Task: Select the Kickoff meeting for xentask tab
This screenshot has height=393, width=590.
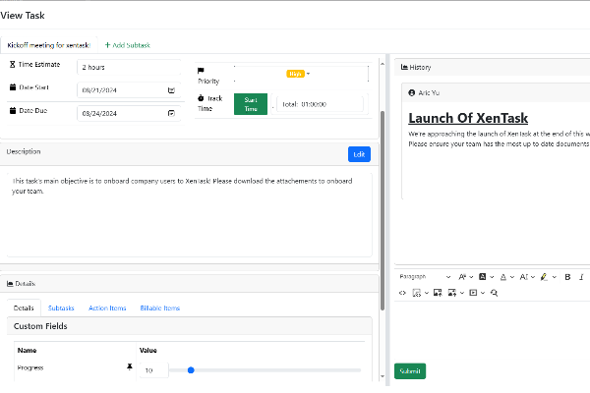Action: [49, 45]
